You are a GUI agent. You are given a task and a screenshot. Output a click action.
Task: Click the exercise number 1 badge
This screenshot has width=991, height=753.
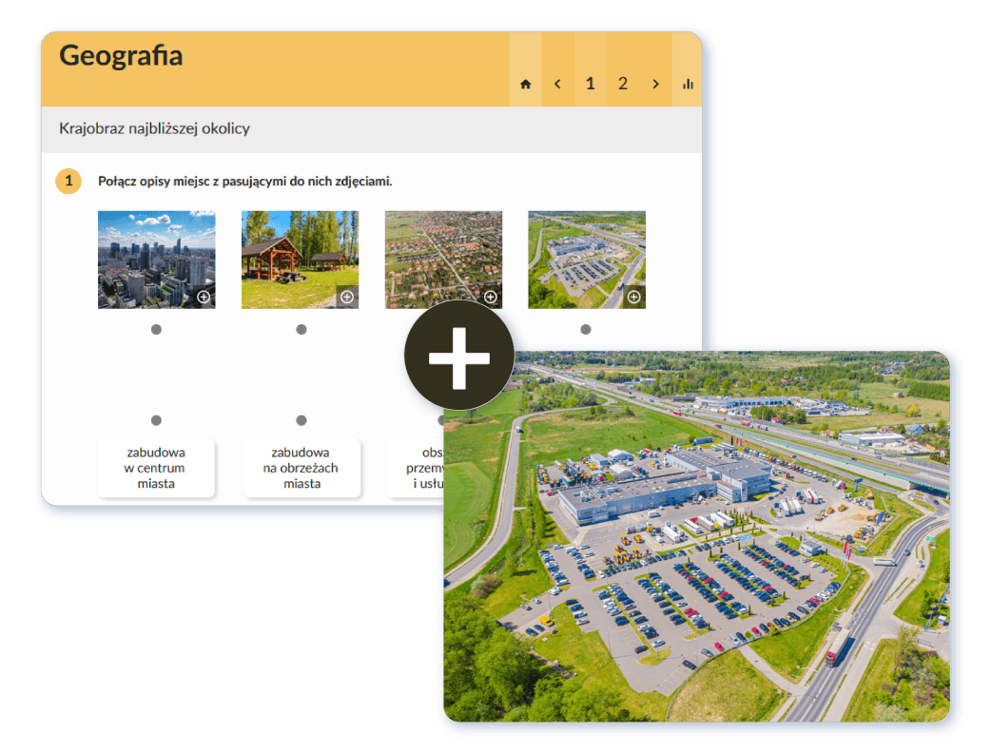click(x=68, y=181)
